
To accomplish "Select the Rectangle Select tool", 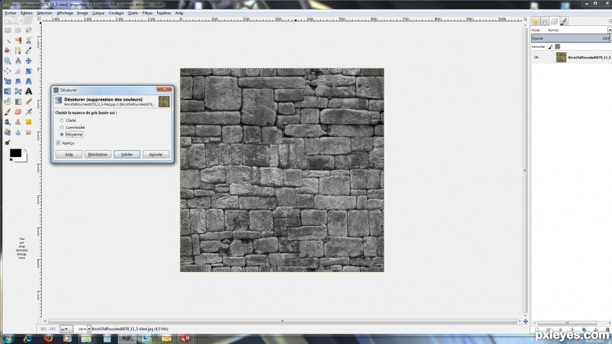I will pos(8,30).
